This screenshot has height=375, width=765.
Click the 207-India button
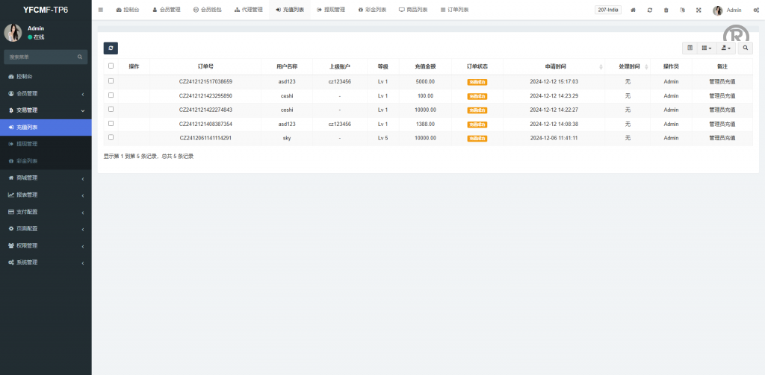pos(607,10)
